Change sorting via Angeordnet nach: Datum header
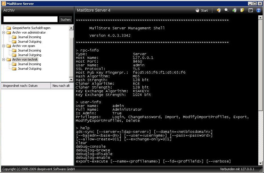Screen dimensions: 264x173 coord(26,86)
